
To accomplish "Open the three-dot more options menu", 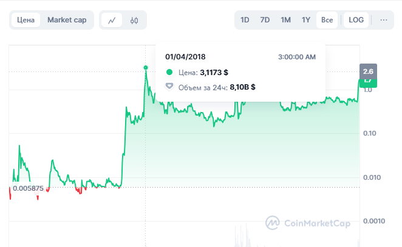I will tap(384, 20).
